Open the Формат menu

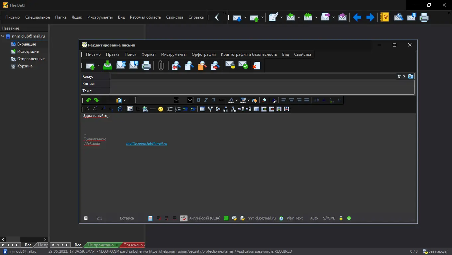pyautogui.click(x=149, y=54)
